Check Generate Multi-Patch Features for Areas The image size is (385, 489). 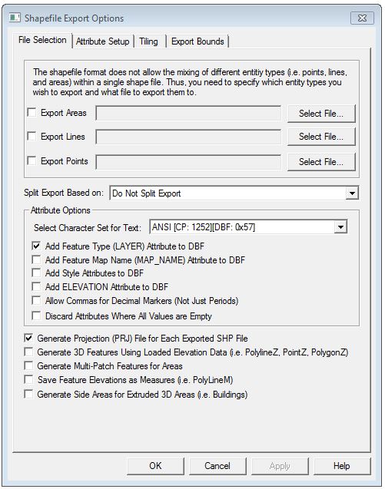[28, 365]
